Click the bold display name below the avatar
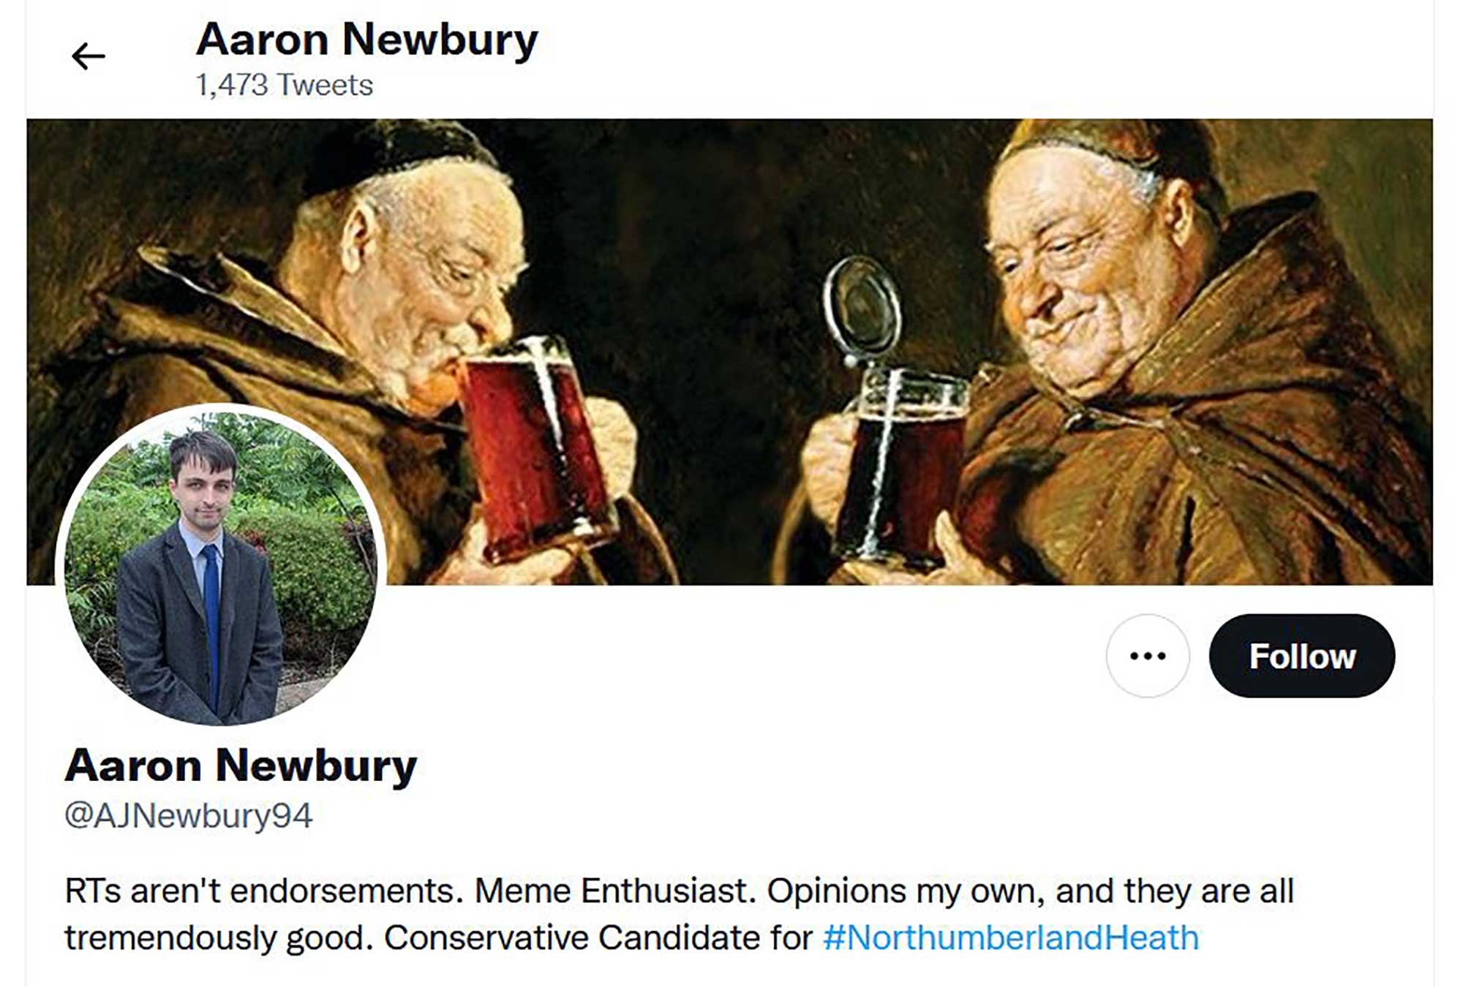Screen dimensions: 1463x987 pos(241,766)
